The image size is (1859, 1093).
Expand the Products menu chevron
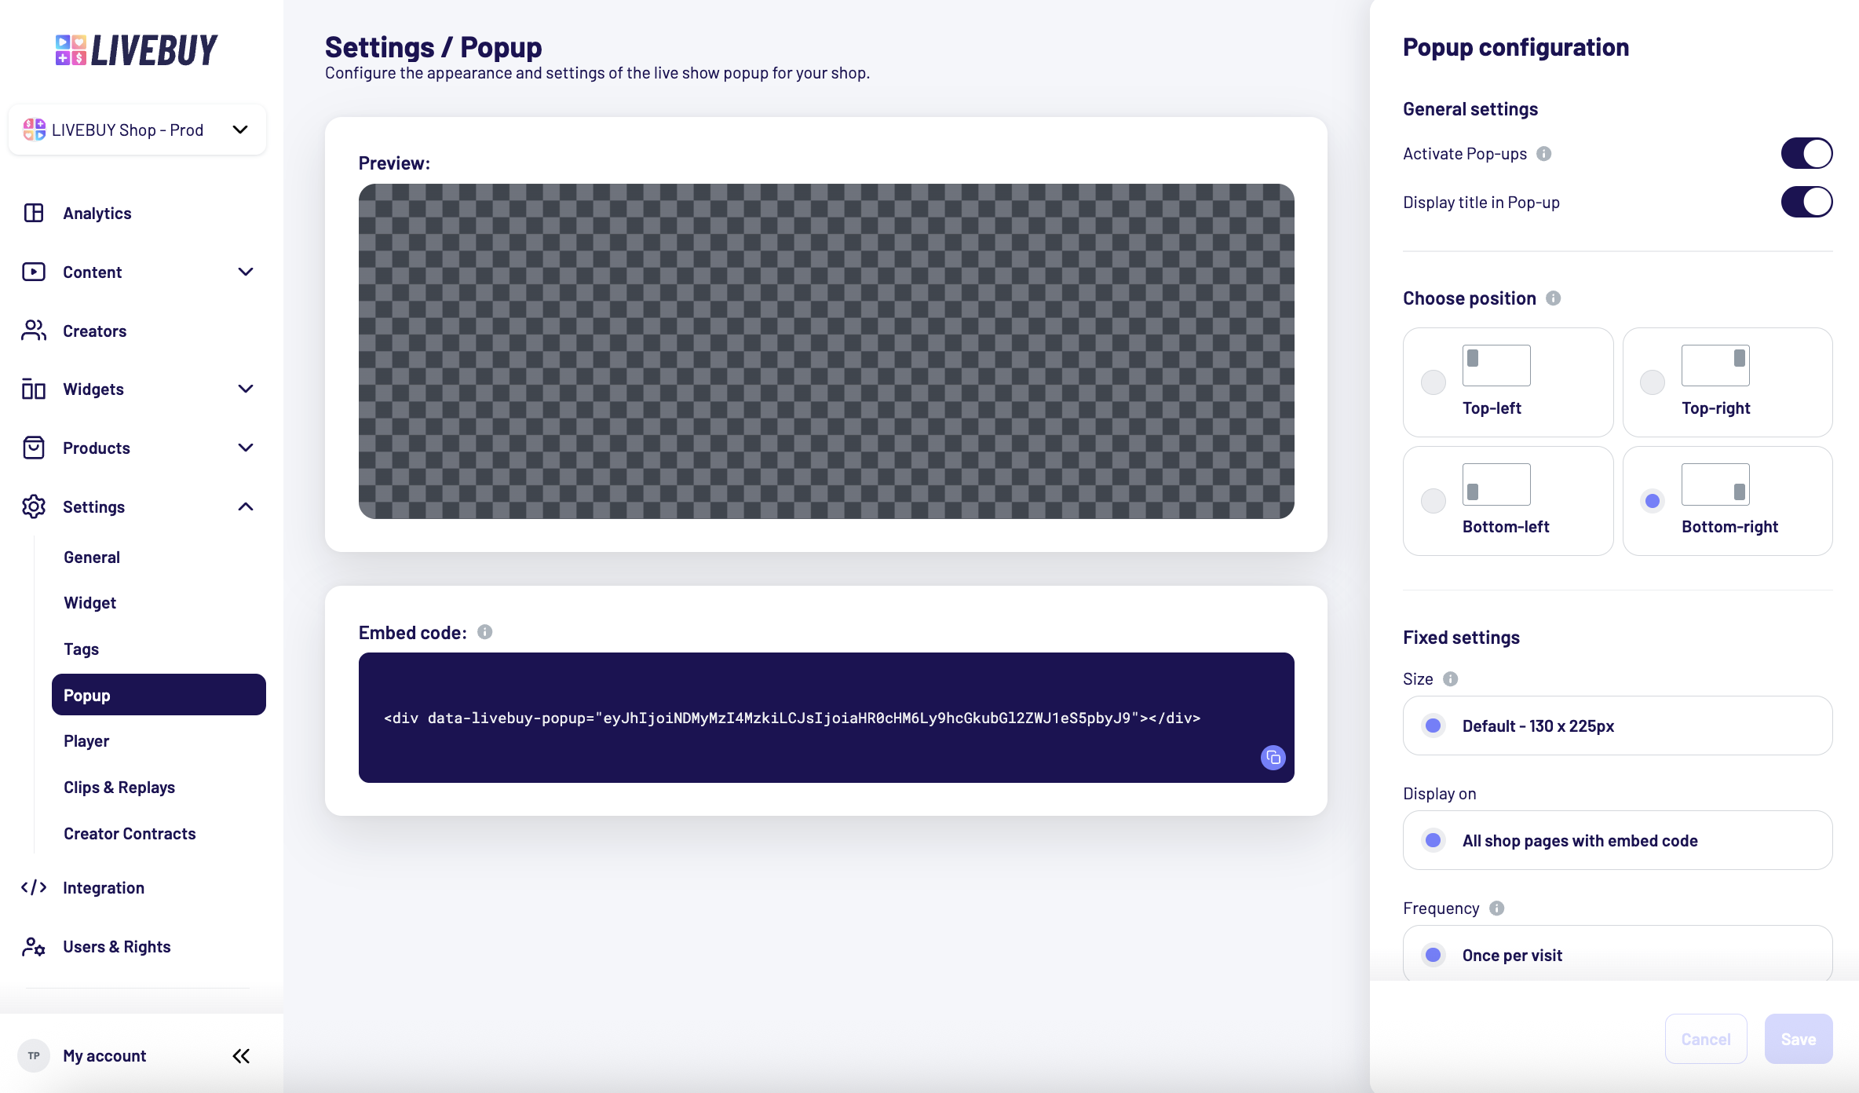[246, 448]
